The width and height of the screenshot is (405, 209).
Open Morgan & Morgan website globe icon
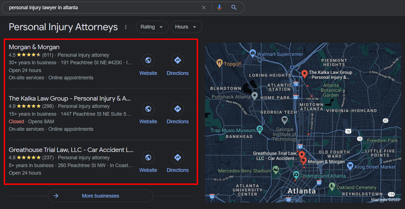pyautogui.click(x=148, y=60)
